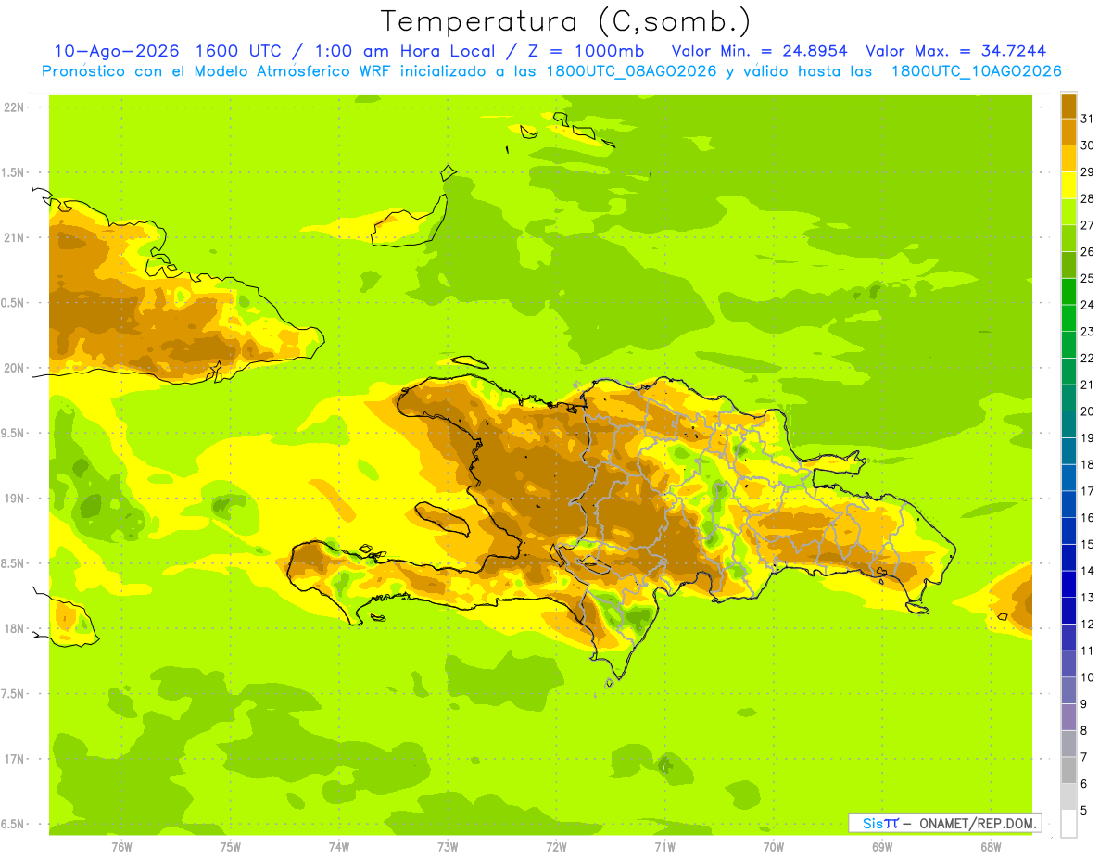Viewport: 1112px width, 859px height.
Task: Click the color bar segment between 9 and 10
Action: point(1068,690)
